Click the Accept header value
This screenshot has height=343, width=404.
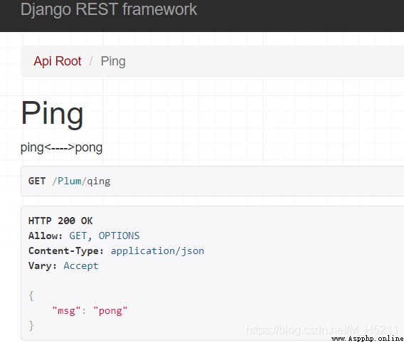(x=81, y=266)
